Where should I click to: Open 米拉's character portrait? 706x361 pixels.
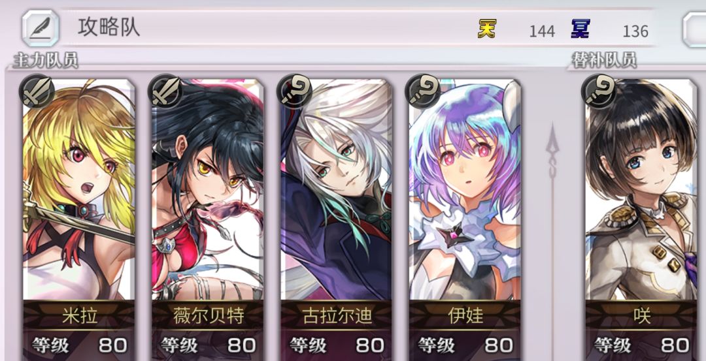[x=79, y=190]
